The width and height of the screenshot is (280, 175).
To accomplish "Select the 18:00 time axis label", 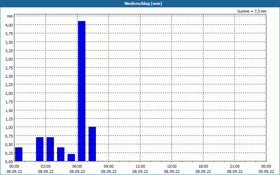I will point(203,167).
